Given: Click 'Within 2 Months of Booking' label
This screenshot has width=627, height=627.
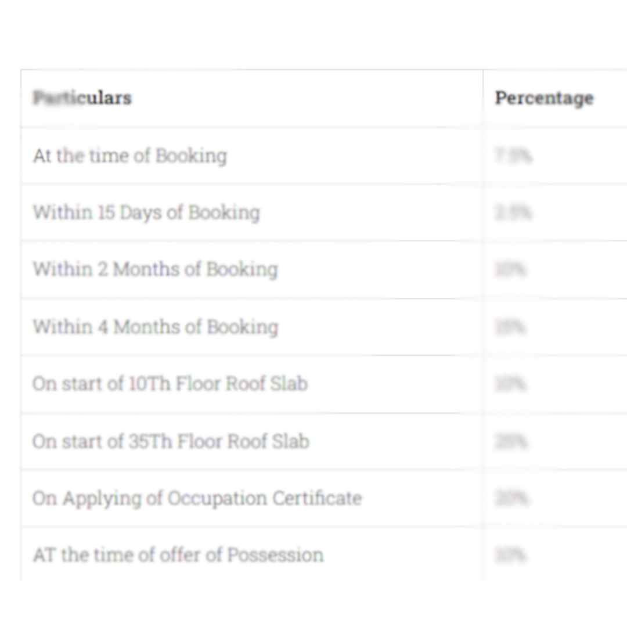Looking at the screenshot, I should (155, 269).
